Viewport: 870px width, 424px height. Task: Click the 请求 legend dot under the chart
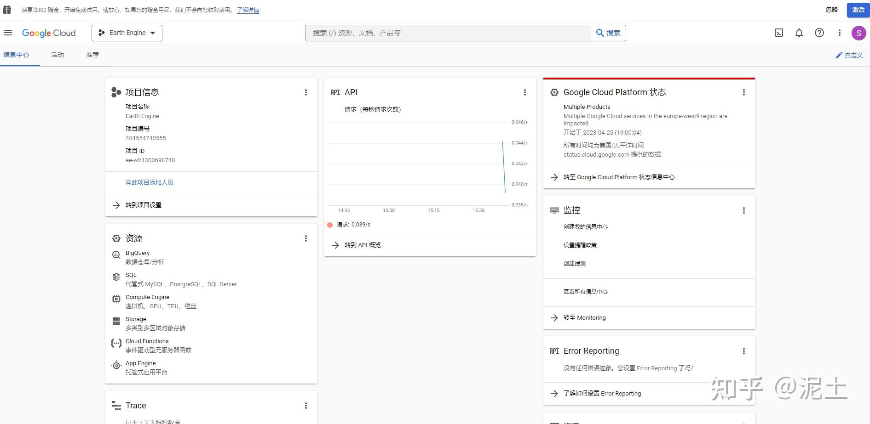[x=330, y=225]
